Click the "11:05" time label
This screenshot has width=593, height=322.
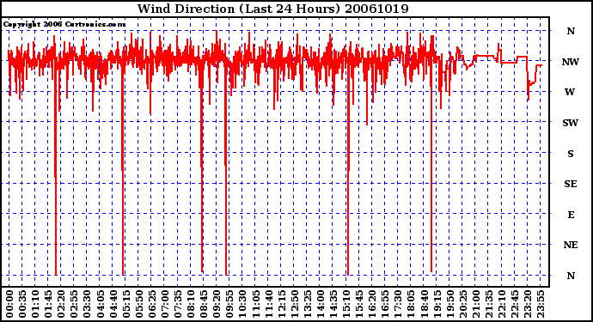(x=255, y=304)
